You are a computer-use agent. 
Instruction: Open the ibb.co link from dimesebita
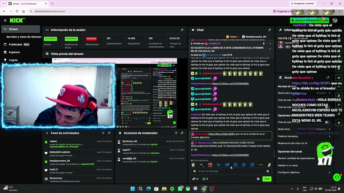(x=221, y=134)
